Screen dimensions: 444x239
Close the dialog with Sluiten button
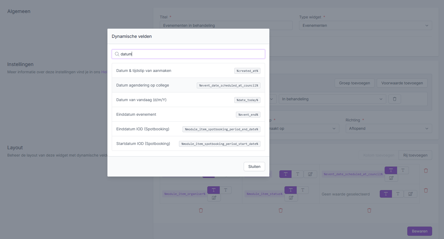tap(254, 167)
